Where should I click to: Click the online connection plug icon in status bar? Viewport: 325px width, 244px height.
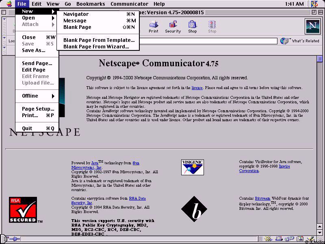pos(15,239)
